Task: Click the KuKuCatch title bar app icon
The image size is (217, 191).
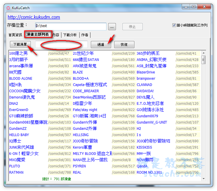Action: coord(8,8)
